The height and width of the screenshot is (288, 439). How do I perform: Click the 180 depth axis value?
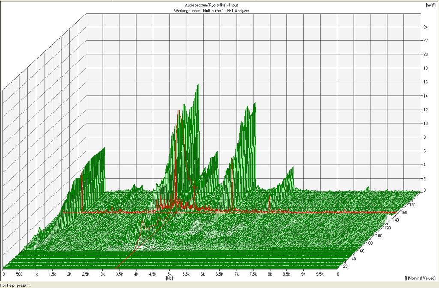point(412,205)
